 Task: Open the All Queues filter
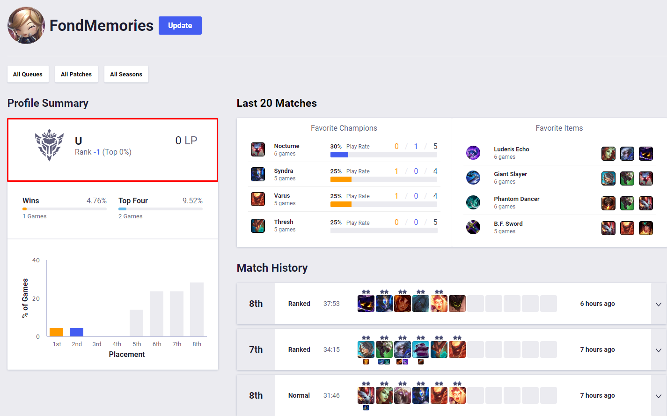click(x=28, y=74)
